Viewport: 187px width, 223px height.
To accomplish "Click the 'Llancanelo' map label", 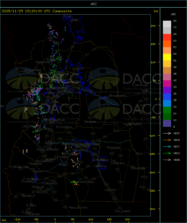I will tap(50, 183).
